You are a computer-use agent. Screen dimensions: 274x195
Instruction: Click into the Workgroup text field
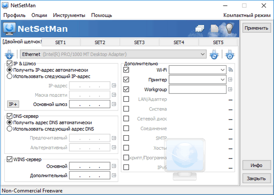pos(197,90)
